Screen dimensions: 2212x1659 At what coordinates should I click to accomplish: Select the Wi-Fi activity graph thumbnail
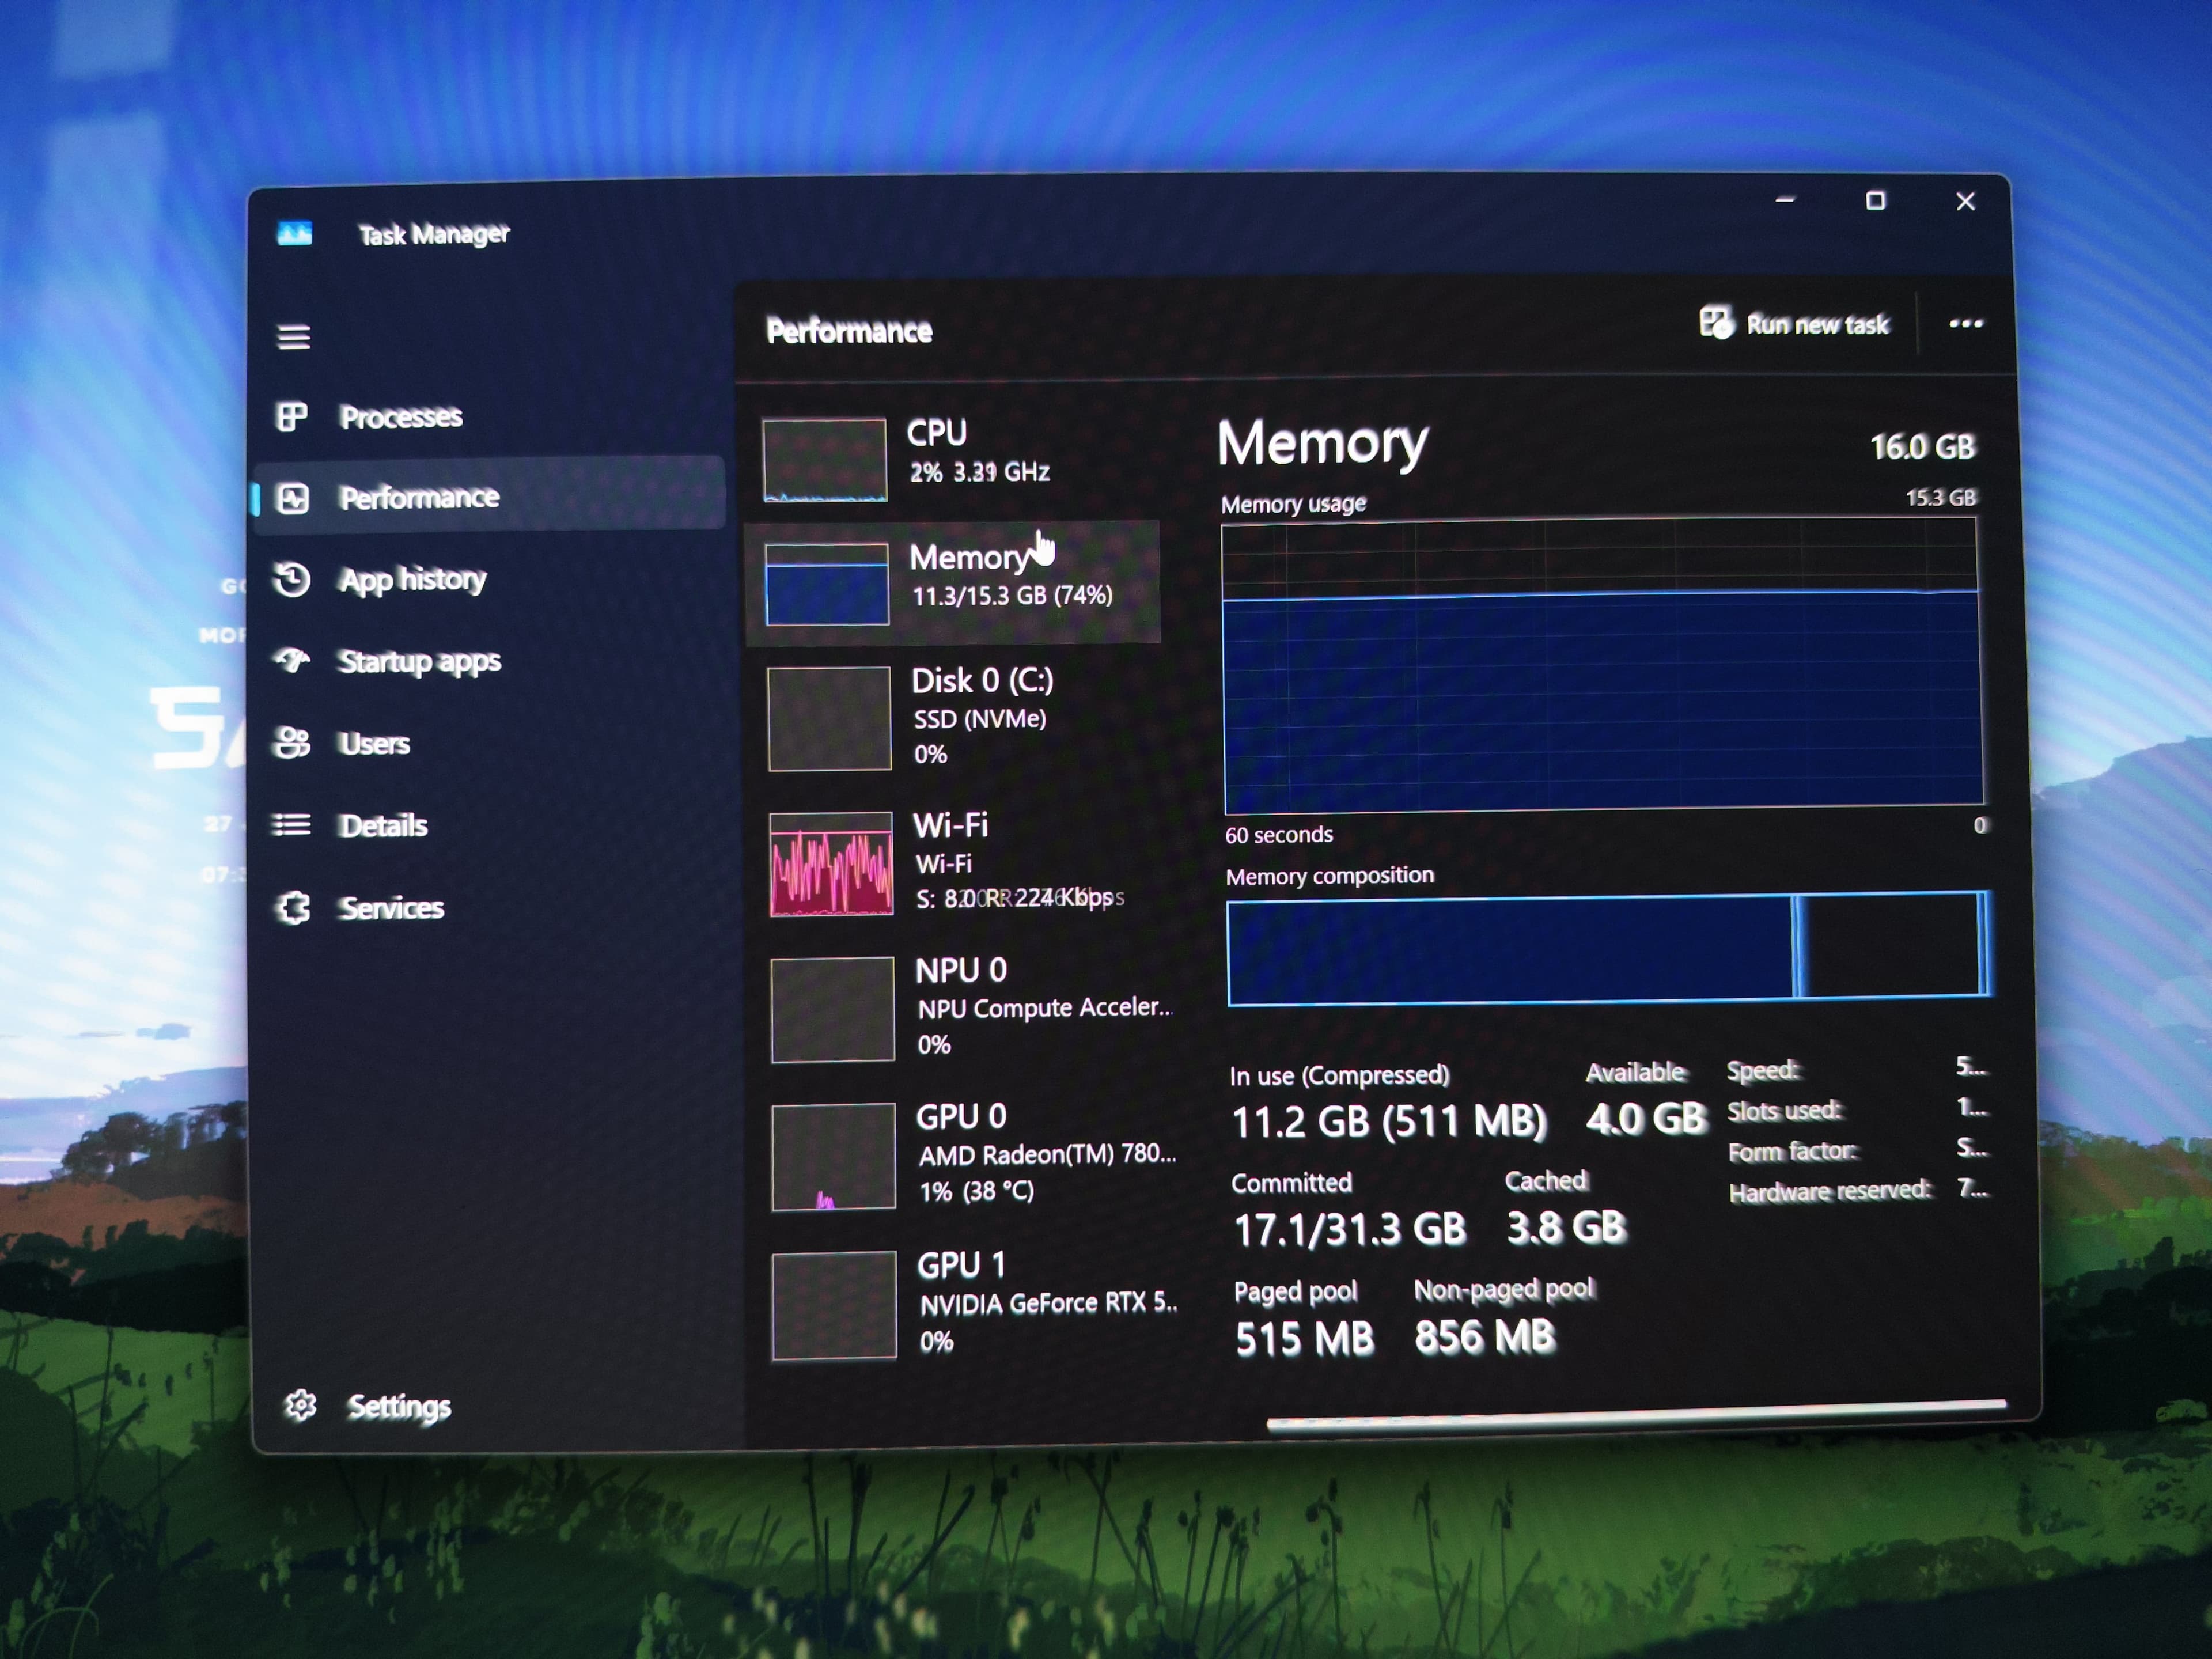pos(831,864)
